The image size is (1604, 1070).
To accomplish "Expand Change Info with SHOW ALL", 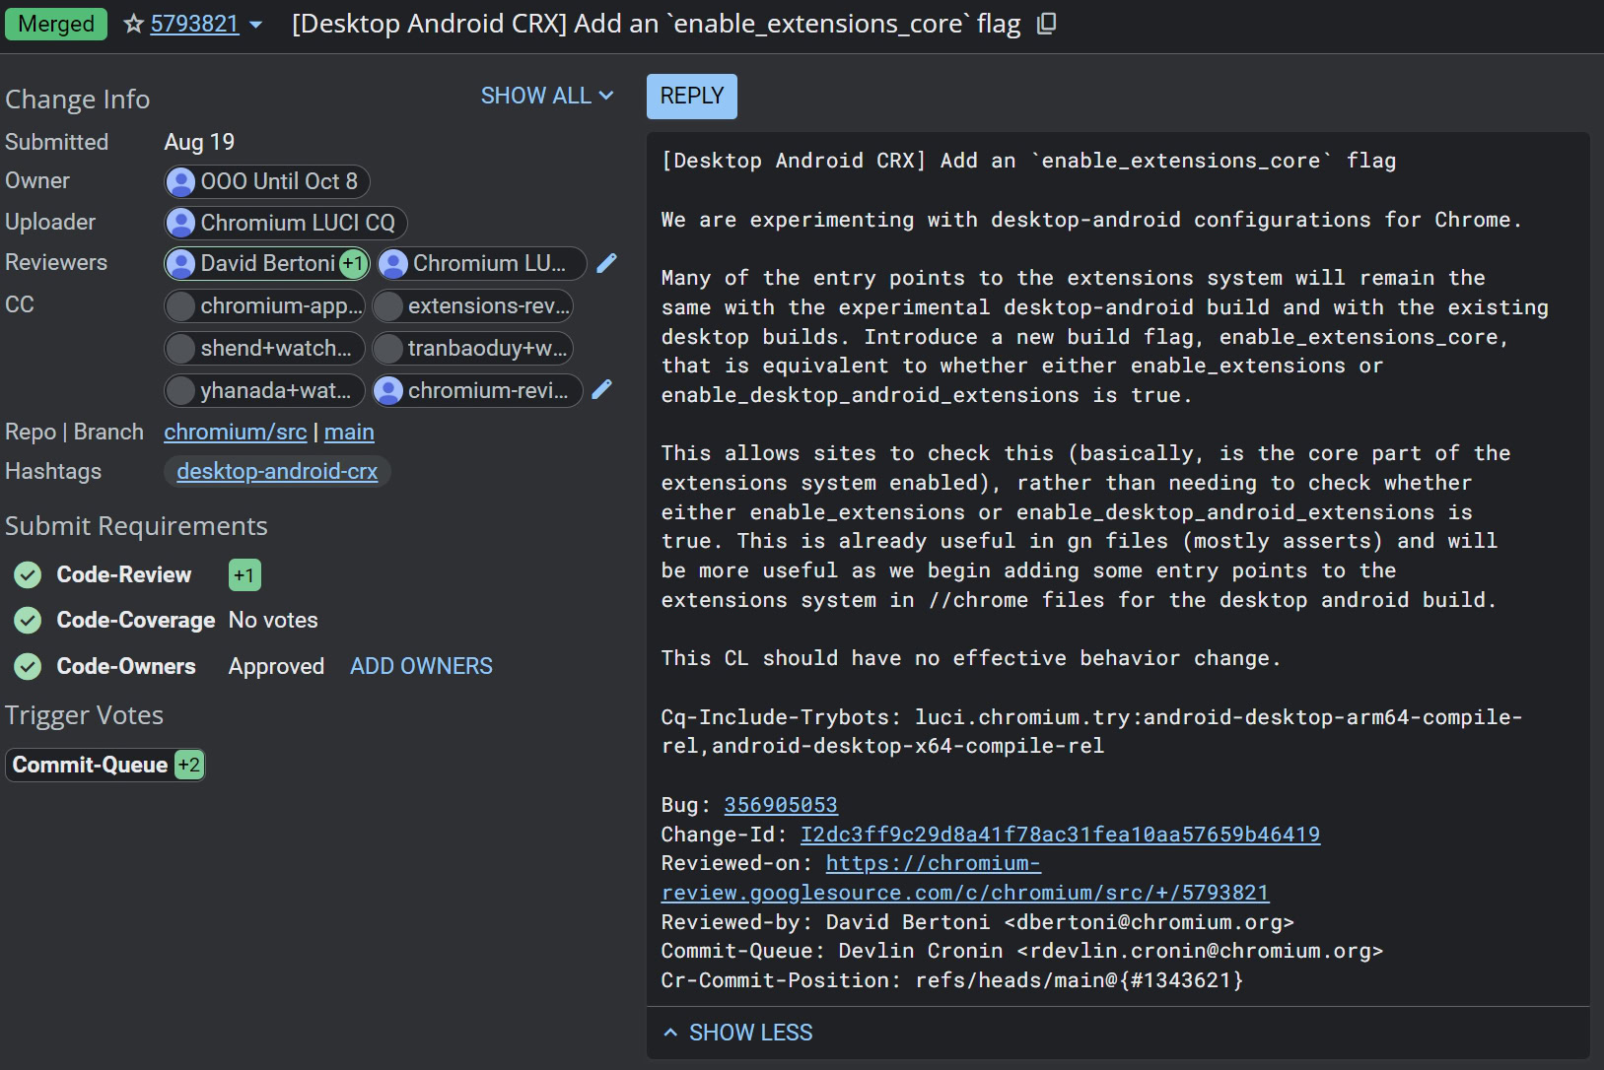I will point(546,96).
